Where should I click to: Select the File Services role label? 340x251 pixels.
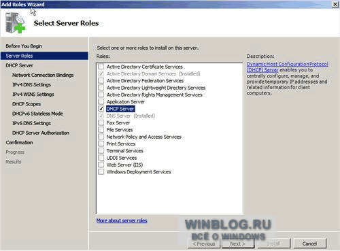click(x=120, y=130)
